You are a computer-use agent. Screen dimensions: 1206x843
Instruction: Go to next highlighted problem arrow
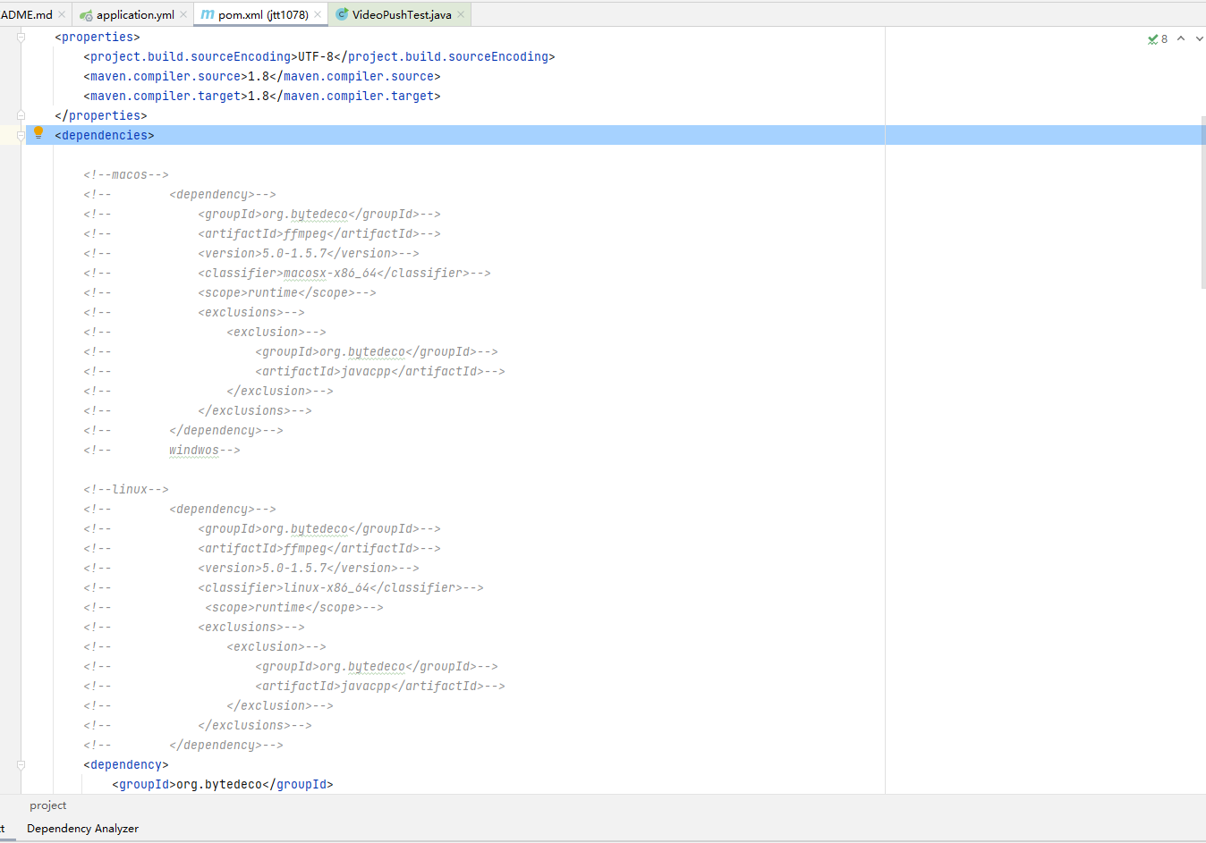coord(1200,38)
